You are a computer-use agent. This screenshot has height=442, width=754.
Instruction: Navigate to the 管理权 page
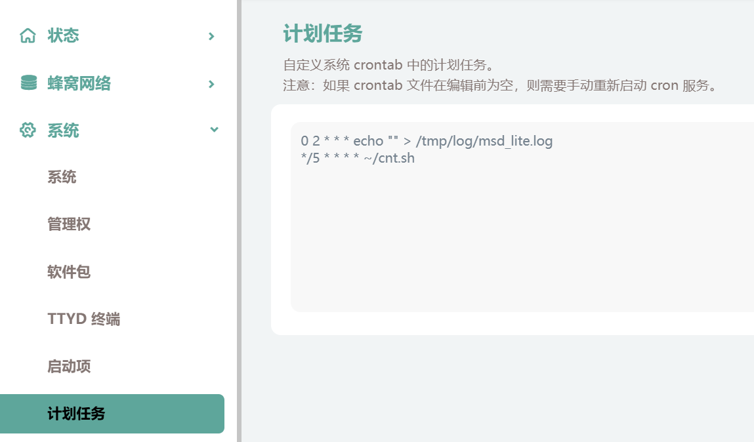70,224
